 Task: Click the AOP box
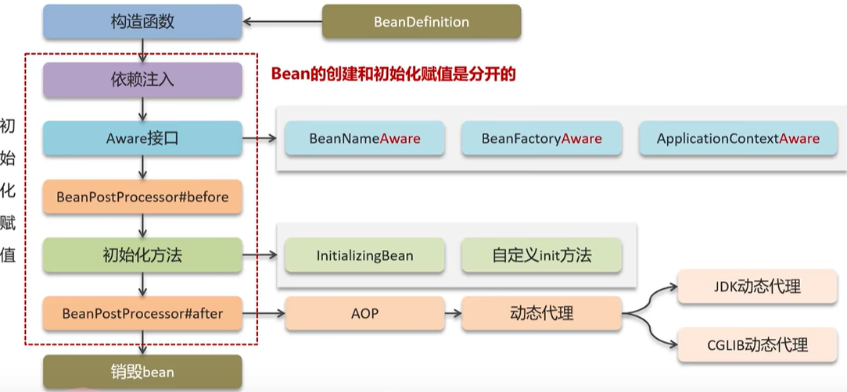364,313
